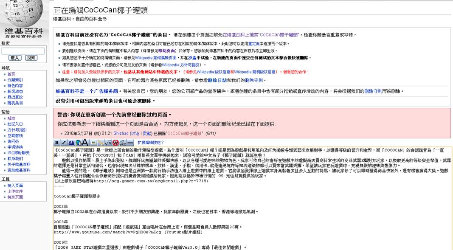Screen dimensions: 453x250
Task: Click the 扩展编辑按钮？ link
Action: point(151,143)
